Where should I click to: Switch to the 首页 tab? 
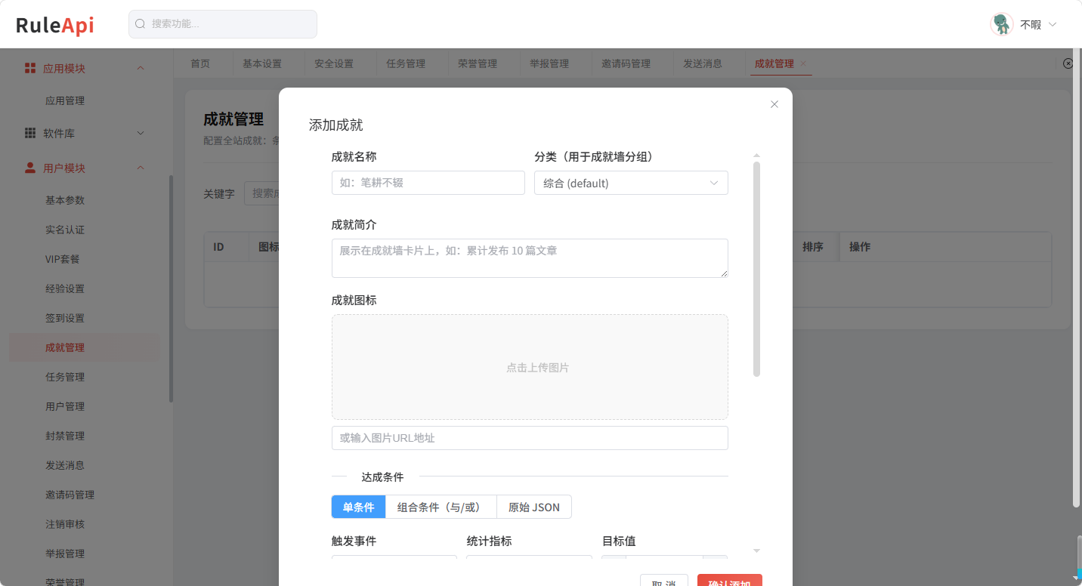200,63
